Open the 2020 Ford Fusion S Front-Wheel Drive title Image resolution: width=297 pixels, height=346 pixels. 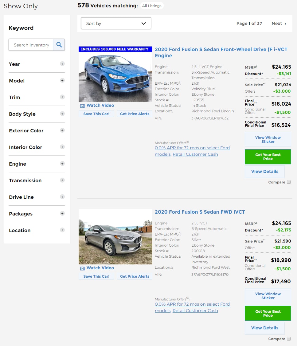point(221,52)
